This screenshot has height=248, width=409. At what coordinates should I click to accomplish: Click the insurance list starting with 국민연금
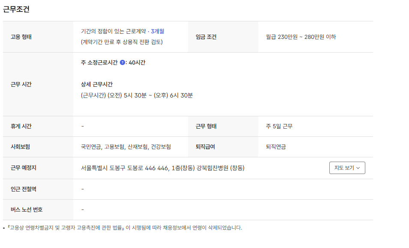(x=125, y=147)
